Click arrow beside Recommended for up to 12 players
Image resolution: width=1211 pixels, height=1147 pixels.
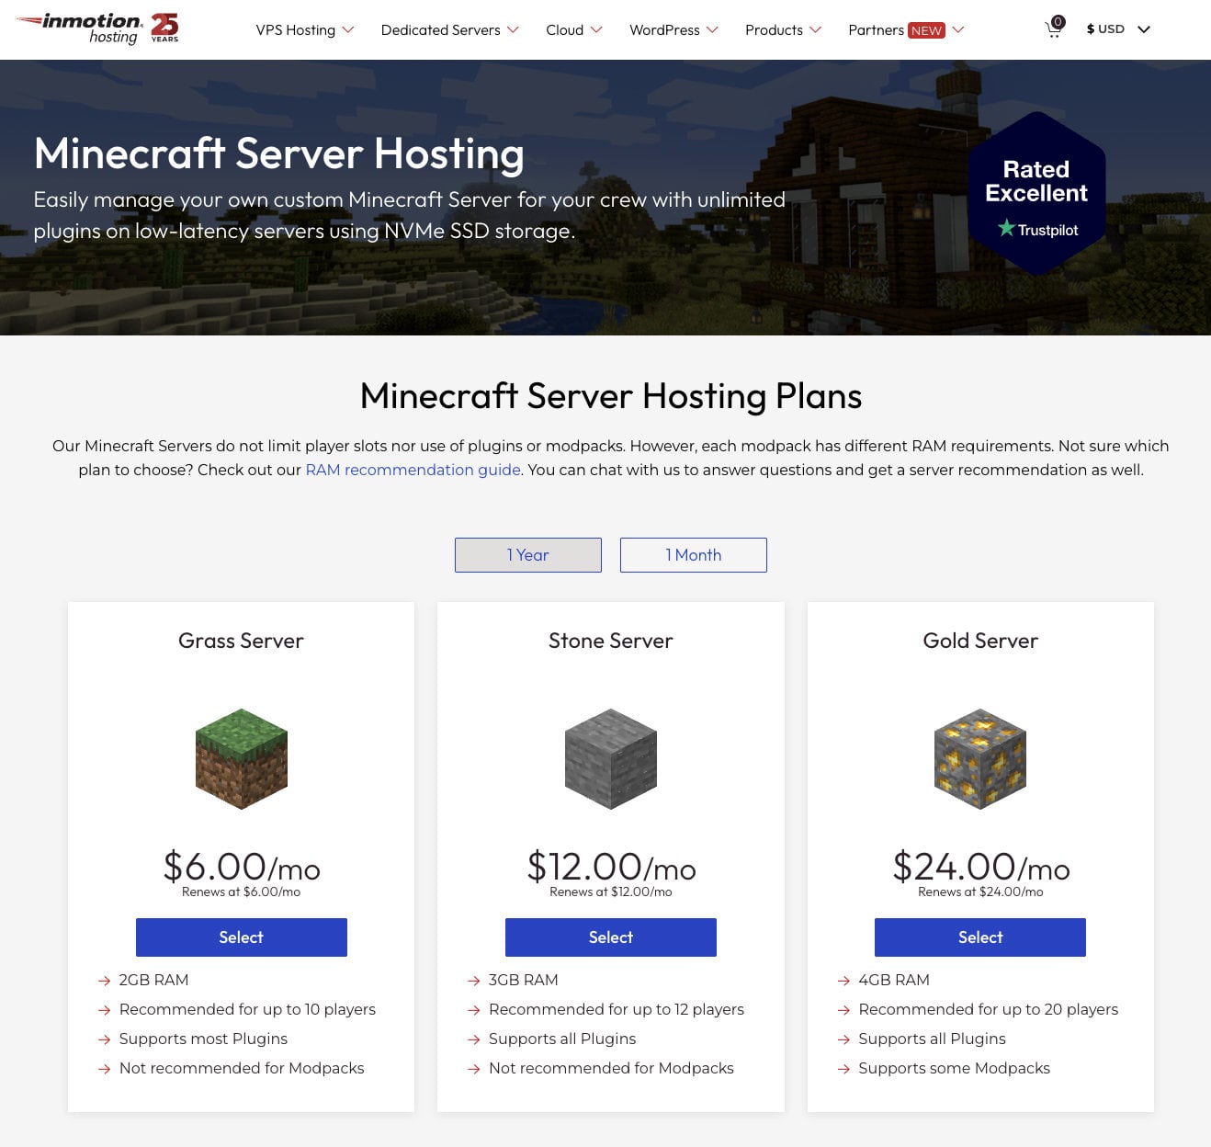pyautogui.click(x=474, y=1010)
